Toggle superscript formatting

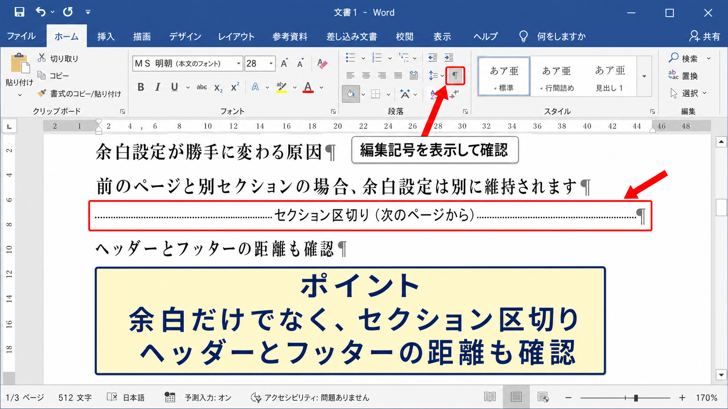(235, 87)
